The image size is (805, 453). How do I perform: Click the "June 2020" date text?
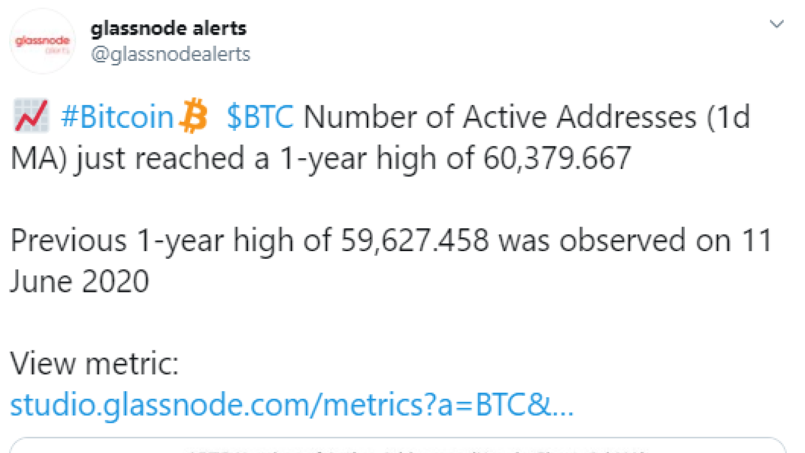coord(79,281)
